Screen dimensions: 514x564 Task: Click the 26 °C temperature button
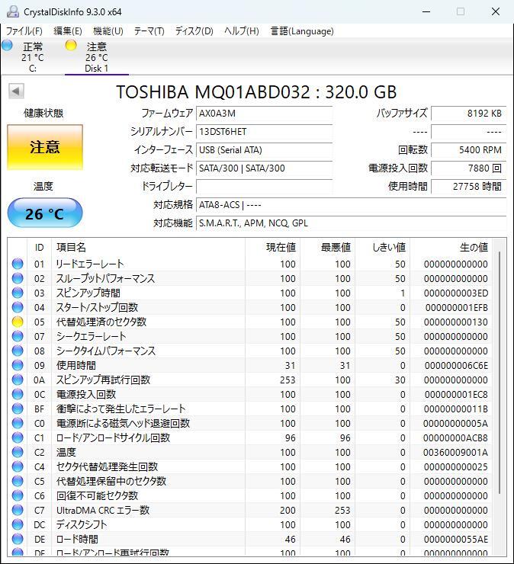tap(45, 213)
